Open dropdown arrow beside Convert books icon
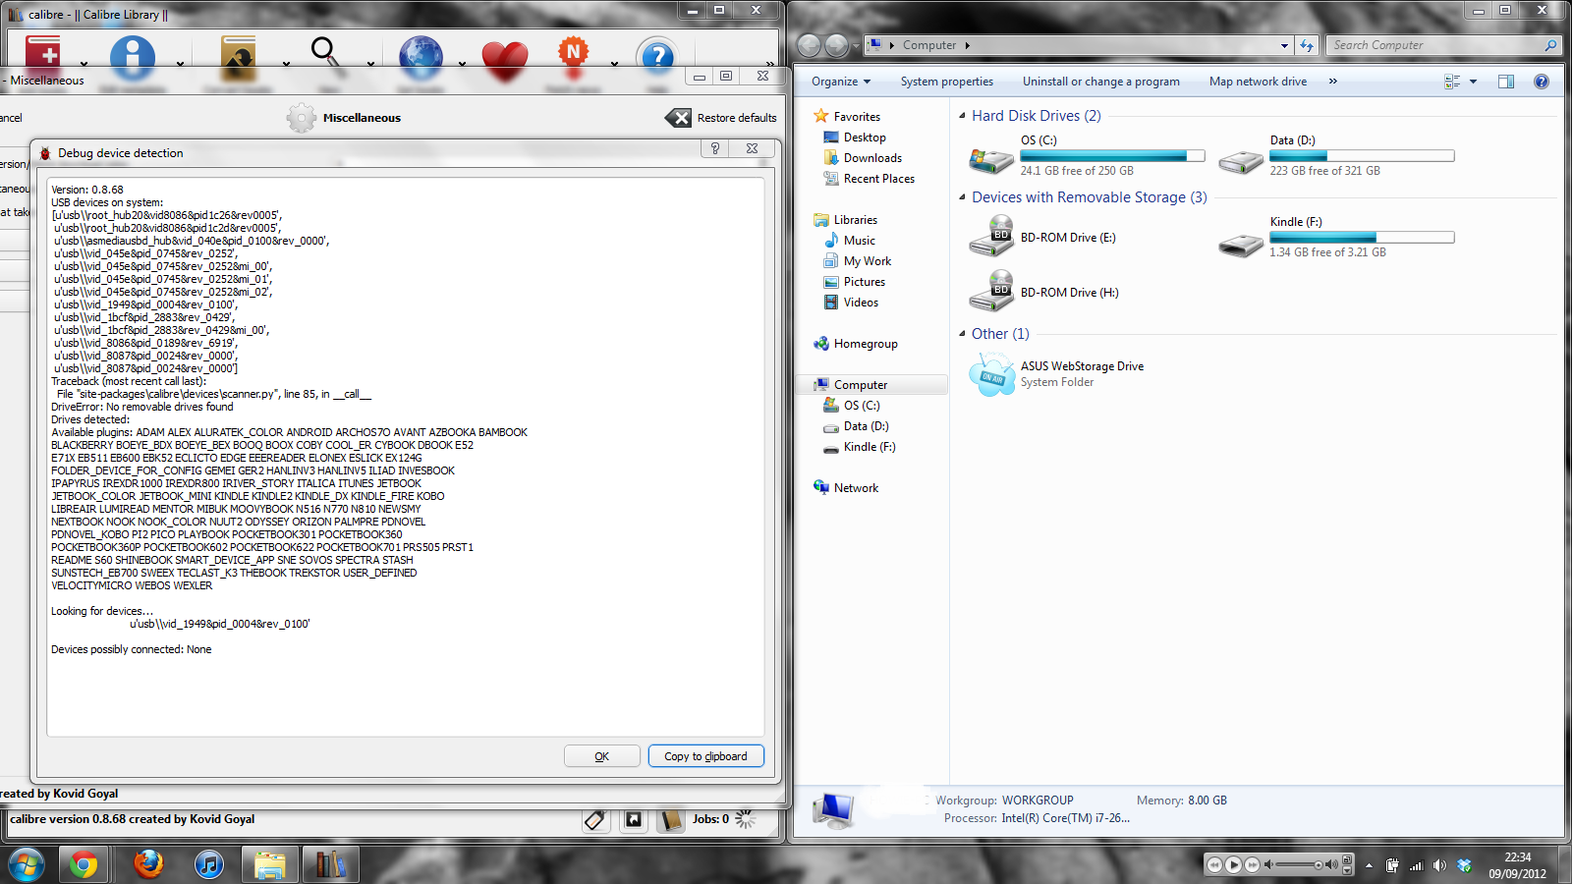The height and width of the screenshot is (884, 1573). [x=286, y=64]
